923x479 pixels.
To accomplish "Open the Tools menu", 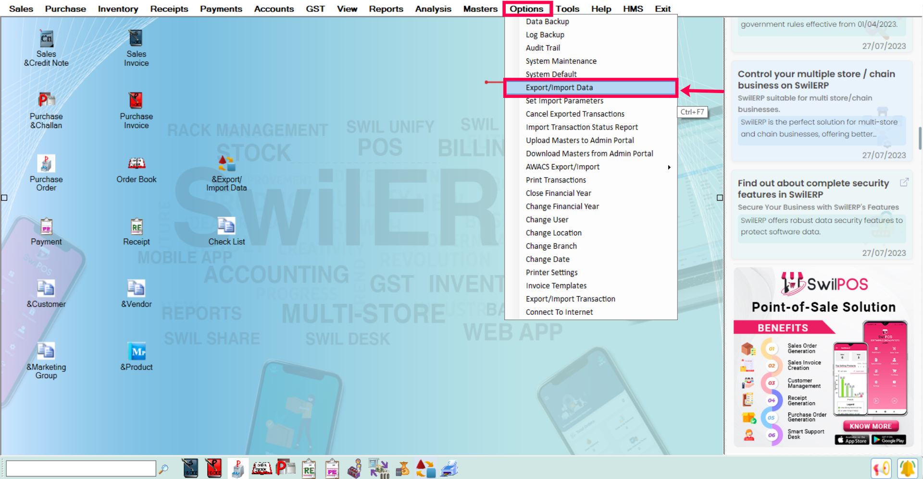I will (567, 9).
